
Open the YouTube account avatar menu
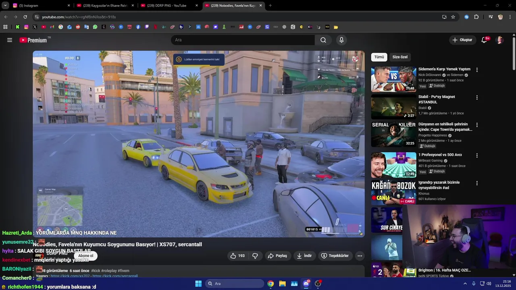point(500,40)
